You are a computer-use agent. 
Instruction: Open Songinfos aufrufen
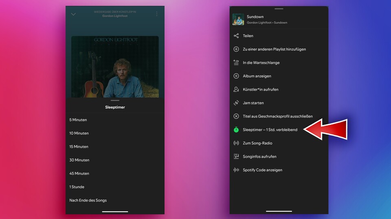[x=259, y=157]
